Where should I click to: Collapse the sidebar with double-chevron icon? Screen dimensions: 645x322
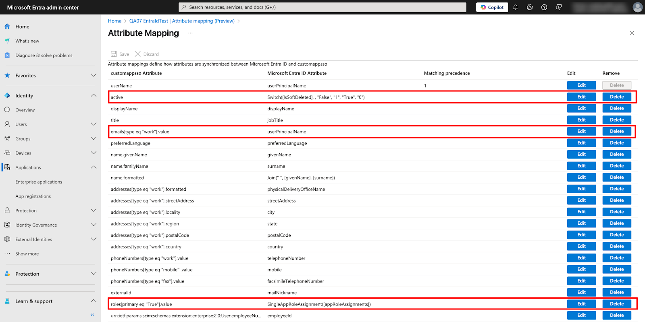92,315
